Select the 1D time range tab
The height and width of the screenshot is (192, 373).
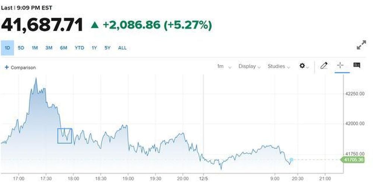7,48
